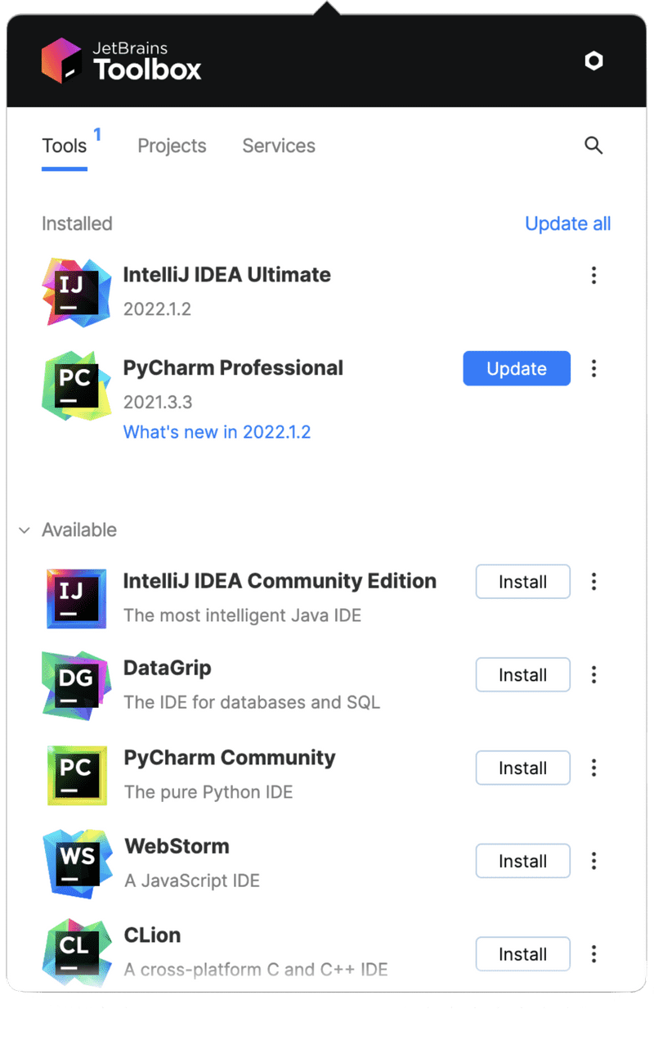
Task: Click the Update all link
Action: 567,223
